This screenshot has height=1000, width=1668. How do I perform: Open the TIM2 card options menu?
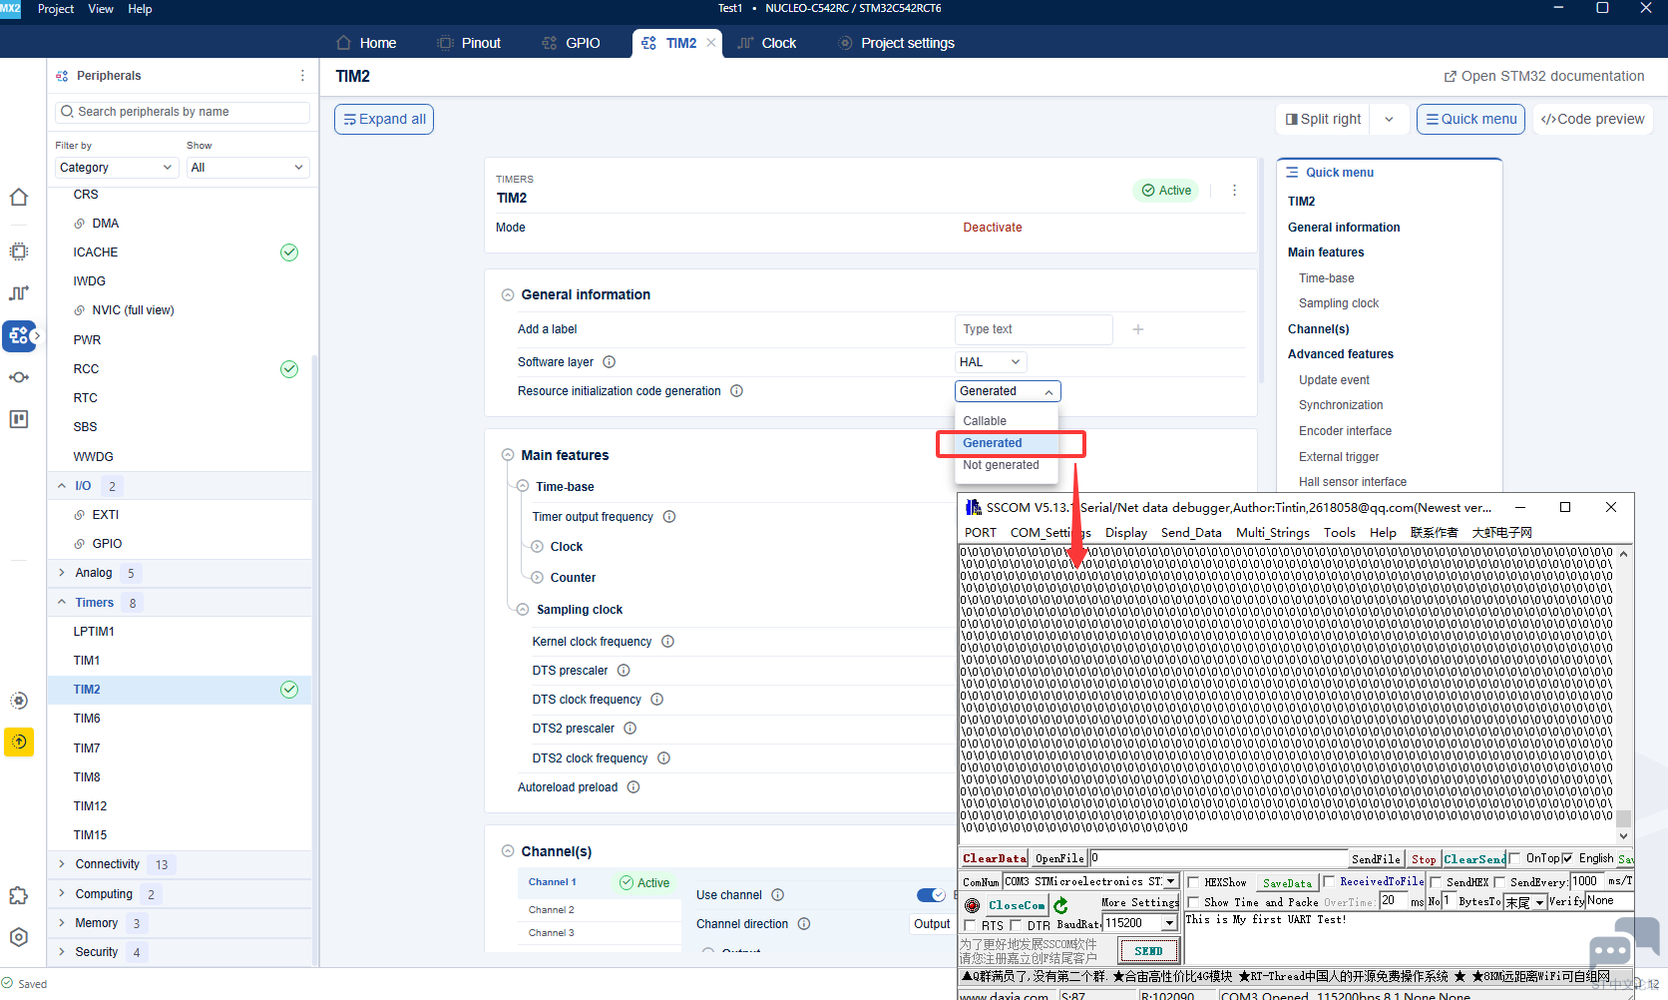(1234, 191)
